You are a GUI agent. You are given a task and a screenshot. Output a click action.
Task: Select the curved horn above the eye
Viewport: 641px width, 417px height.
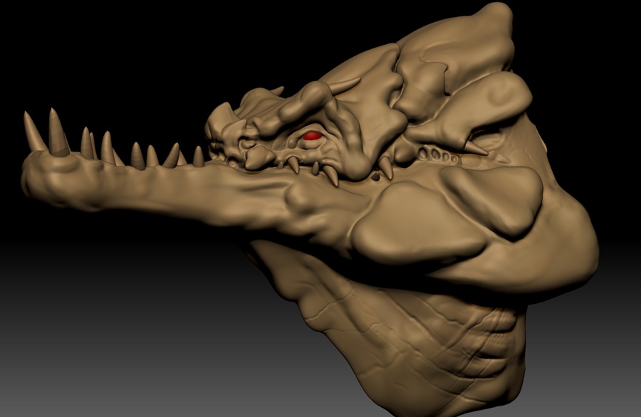tap(344, 86)
